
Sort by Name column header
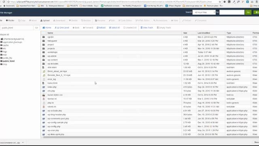pyautogui.click(x=50, y=33)
